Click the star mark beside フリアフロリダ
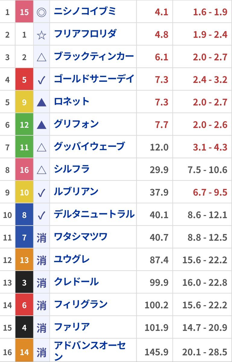 tap(41, 35)
